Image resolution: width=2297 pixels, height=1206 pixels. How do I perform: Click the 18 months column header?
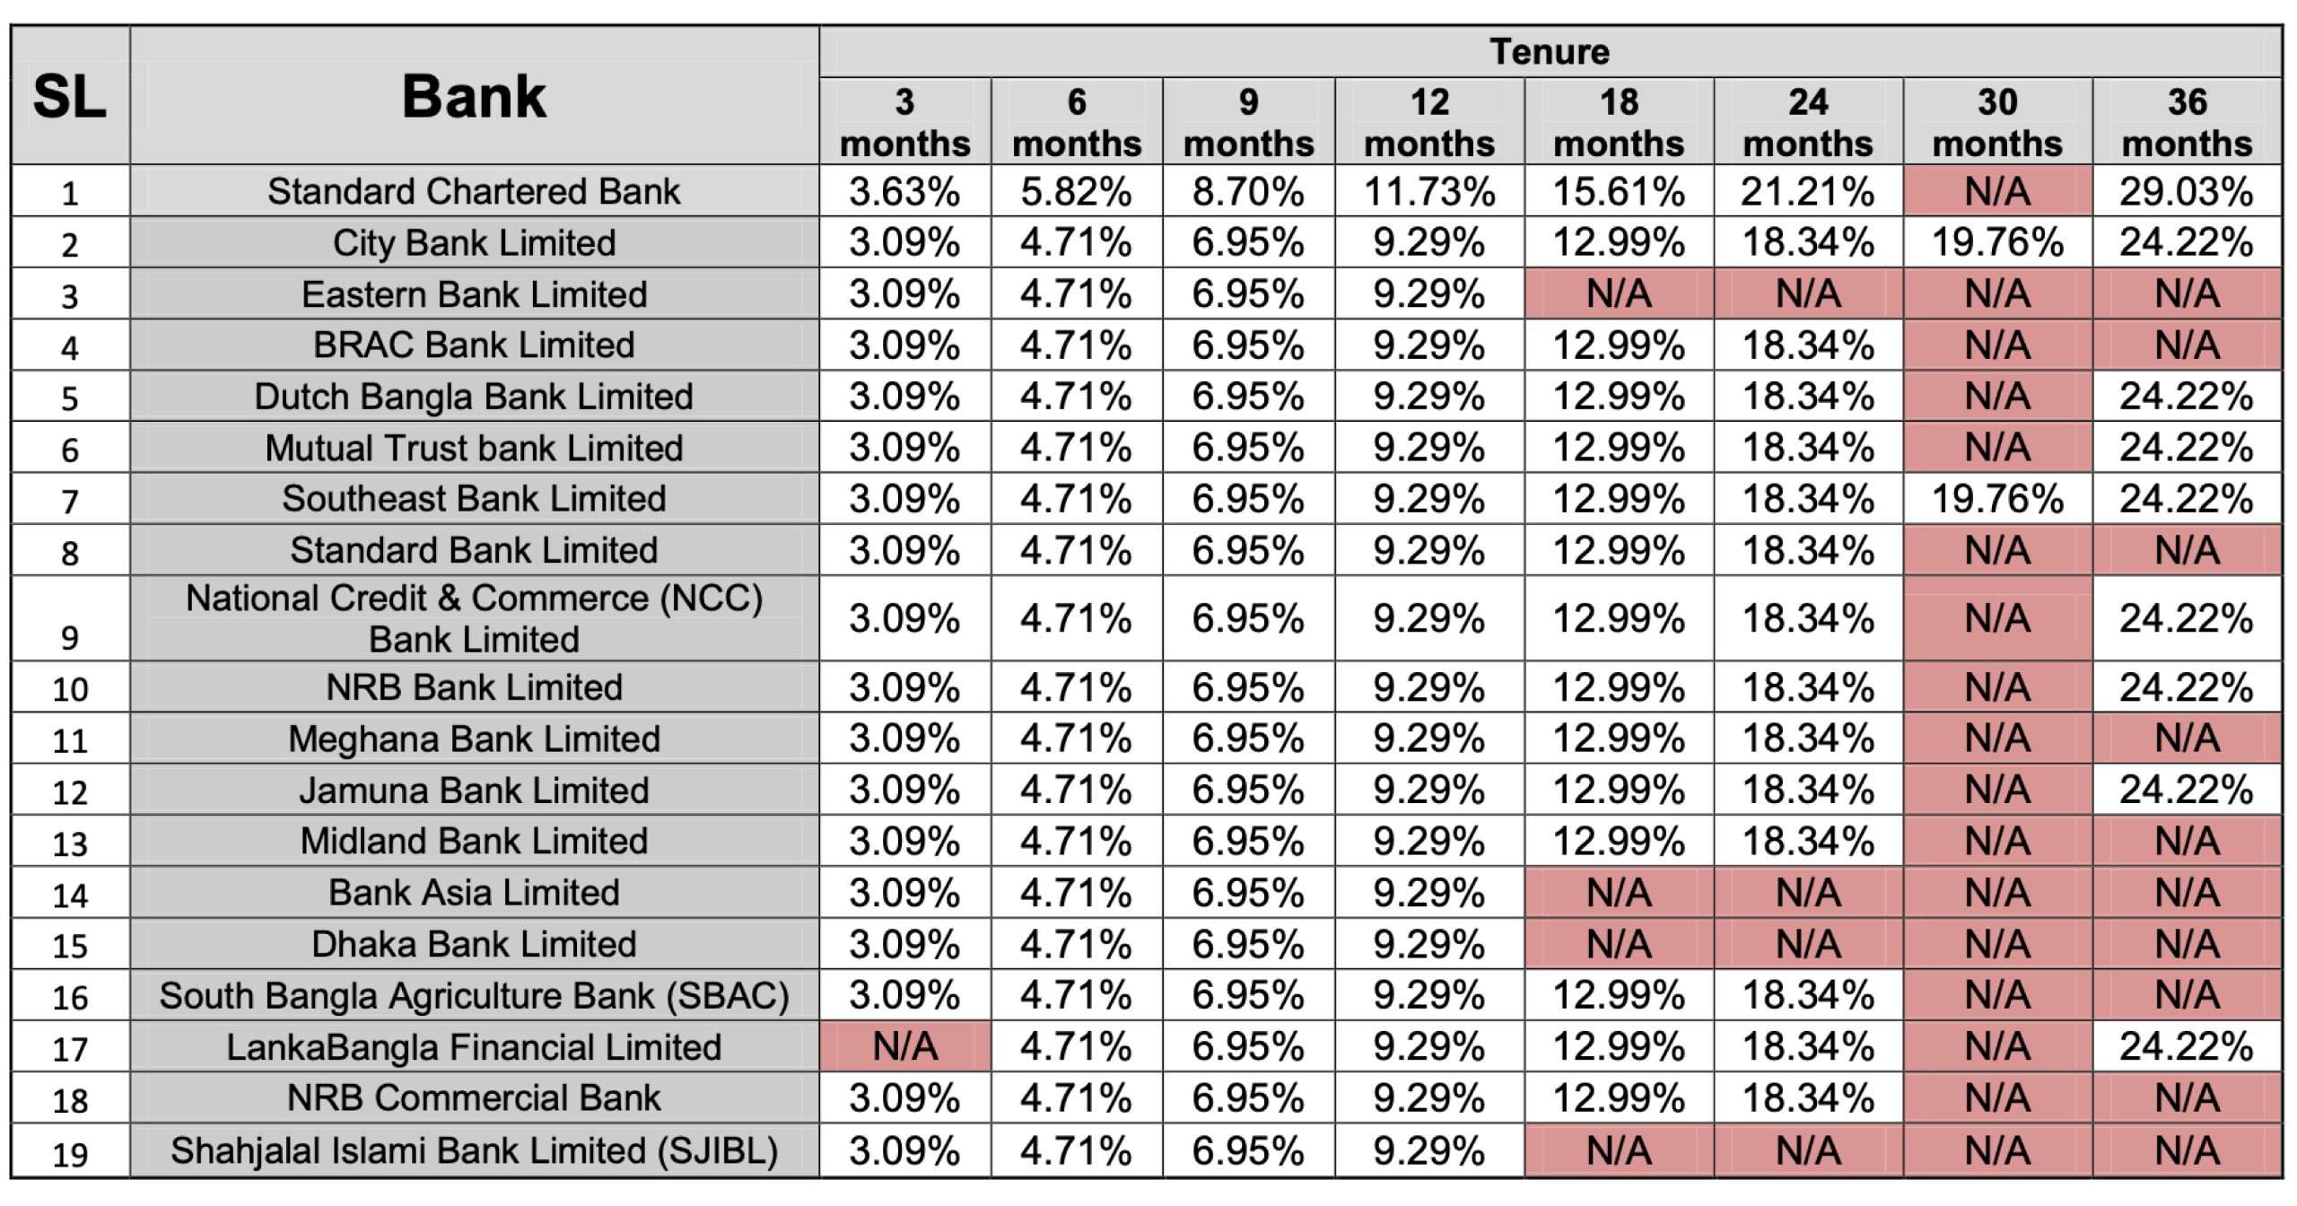tap(1619, 122)
